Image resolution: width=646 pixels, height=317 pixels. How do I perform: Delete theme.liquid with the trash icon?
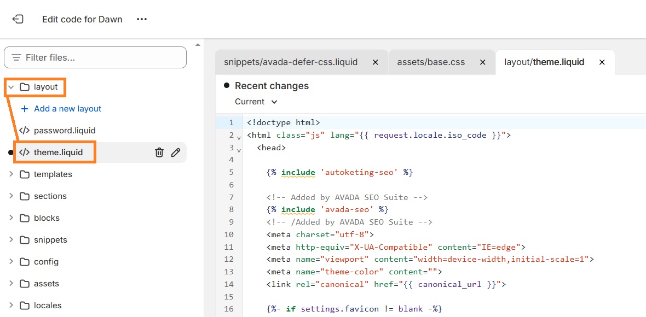point(159,152)
